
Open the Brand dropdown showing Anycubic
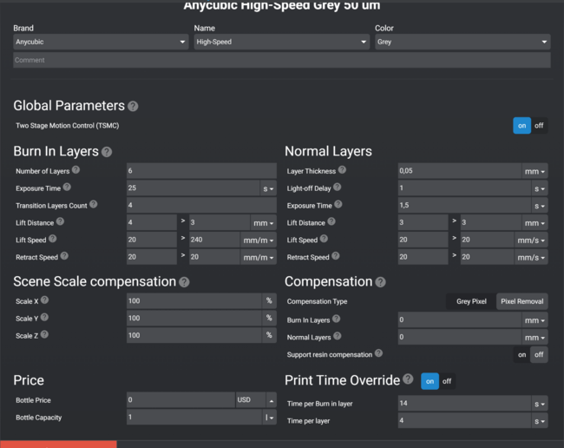pos(100,42)
